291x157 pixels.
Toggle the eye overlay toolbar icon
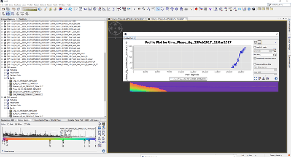(240, 9)
